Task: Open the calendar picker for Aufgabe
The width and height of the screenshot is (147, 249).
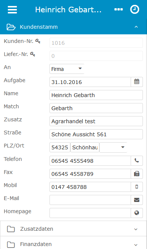Action: point(137,82)
